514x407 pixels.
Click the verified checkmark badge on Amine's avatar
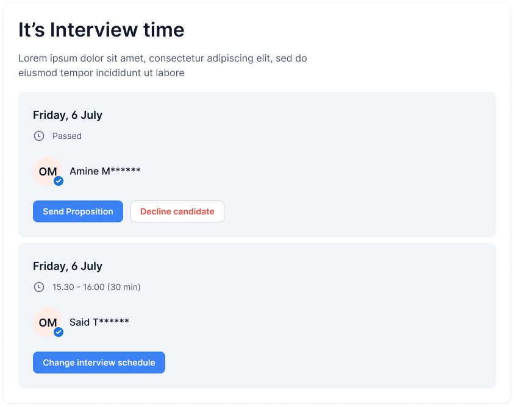59,181
